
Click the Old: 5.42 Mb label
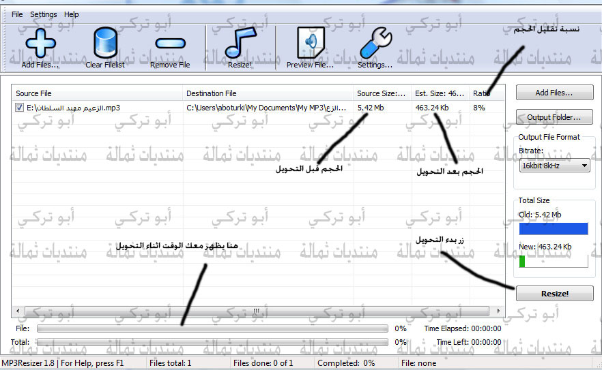[x=540, y=215]
